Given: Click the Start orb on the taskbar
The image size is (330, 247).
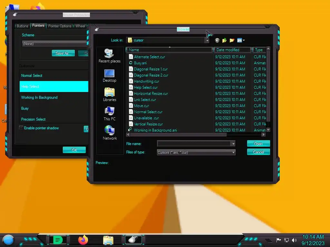Looking at the screenshot, I should tap(8, 240).
